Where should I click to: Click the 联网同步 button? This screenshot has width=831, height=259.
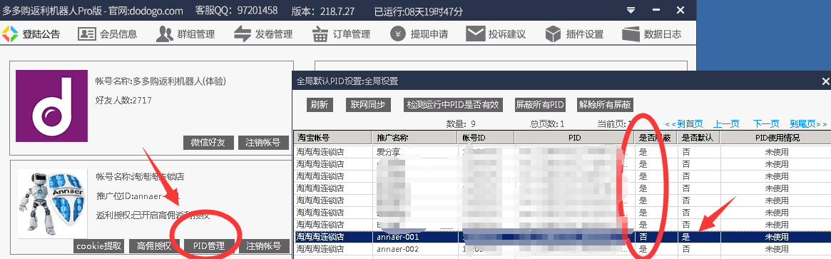[368, 104]
